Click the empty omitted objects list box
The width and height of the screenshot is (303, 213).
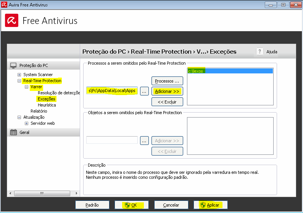click(x=230, y=136)
